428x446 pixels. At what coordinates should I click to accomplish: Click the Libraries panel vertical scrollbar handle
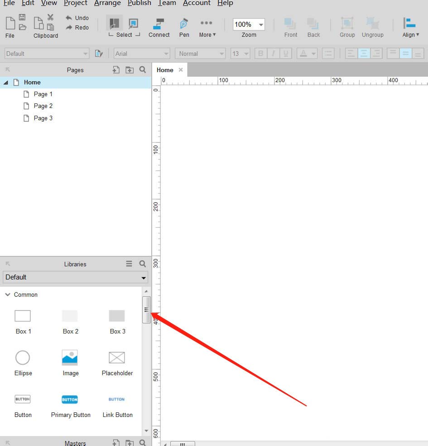click(x=146, y=309)
